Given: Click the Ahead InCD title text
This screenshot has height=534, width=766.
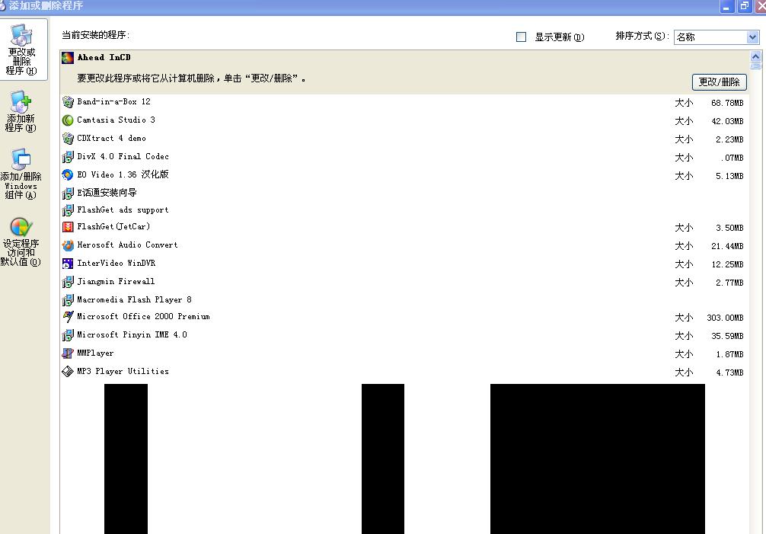Looking at the screenshot, I should click(x=104, y=58).
